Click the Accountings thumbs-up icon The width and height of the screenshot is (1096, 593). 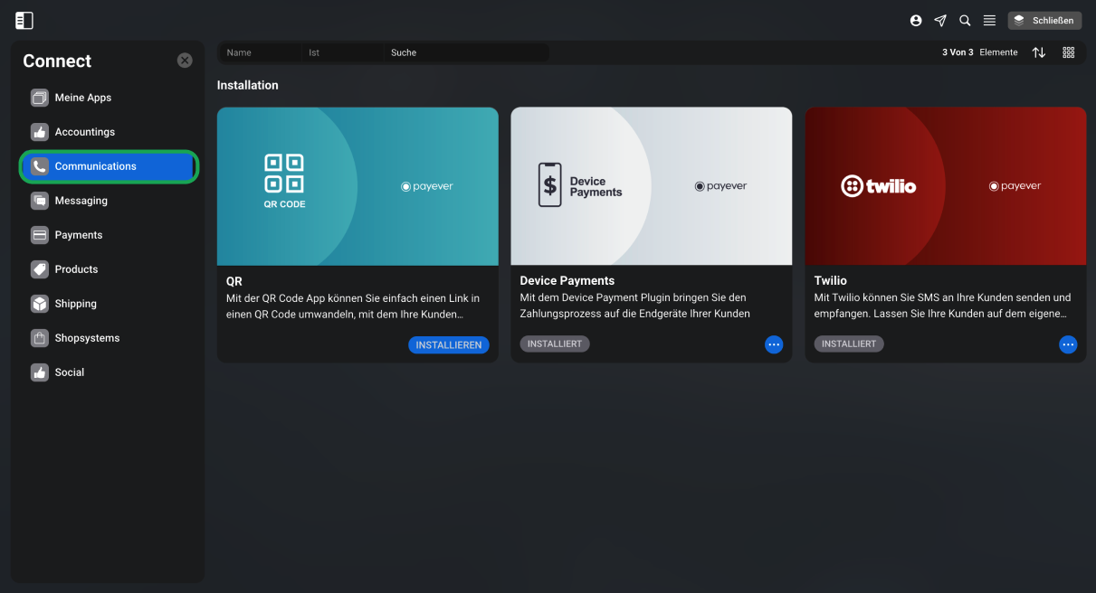click(x=40, y=132)
